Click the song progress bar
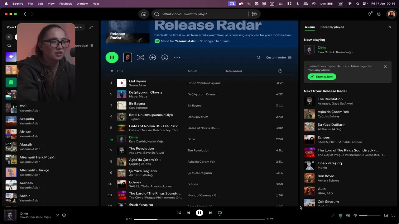Screen dimensions: 399x224 click(199, 219)
